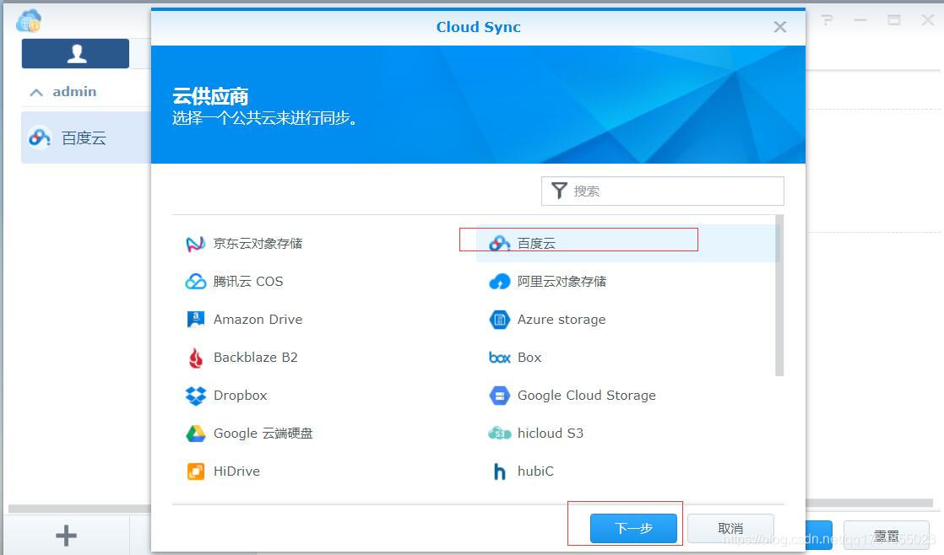Select the 'Google Cloud Storage' label

tap(586, 395)
